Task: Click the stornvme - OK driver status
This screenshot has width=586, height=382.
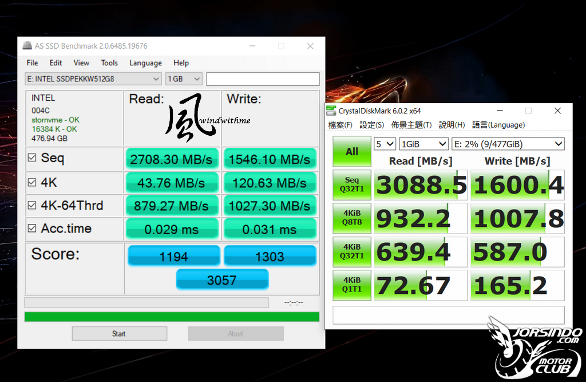Action: click(56, 120)
